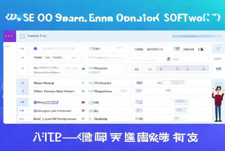Toggle the dot marker left of 'Ohkes Hensse' row
Image resolution: width=225 pixels, height=151 pixels.
(x=22, y=91)
